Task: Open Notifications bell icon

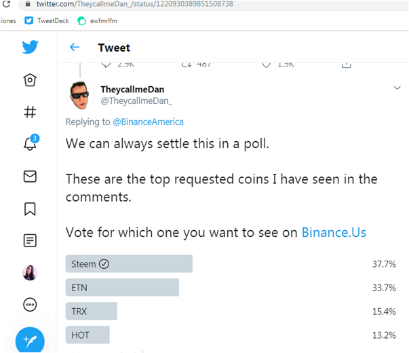Action: pos(31,143)
